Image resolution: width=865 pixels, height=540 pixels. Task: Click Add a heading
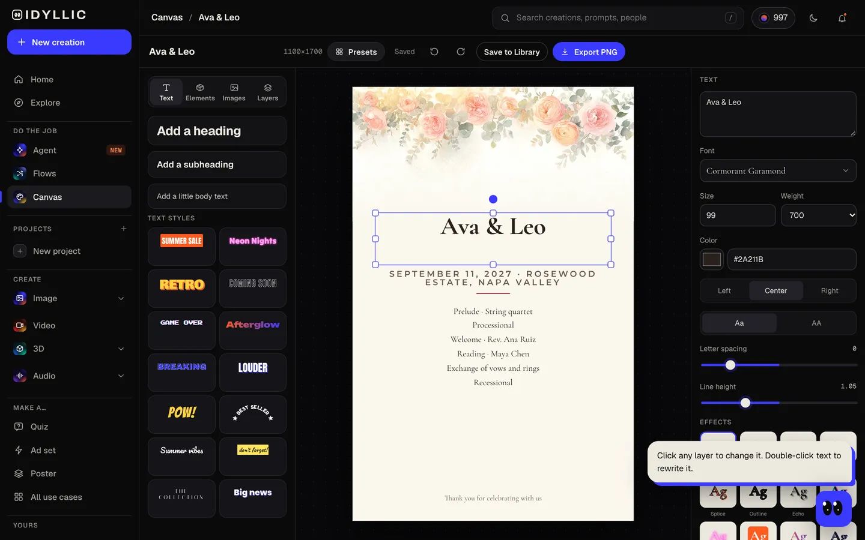coord(217,131)
